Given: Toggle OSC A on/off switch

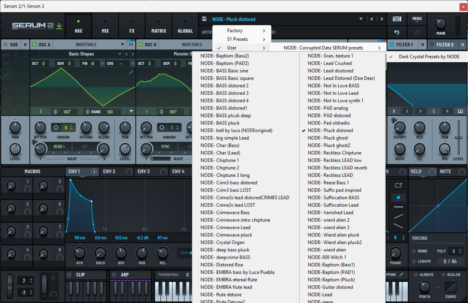Looking at the screenshot, I should coord(34,45).
